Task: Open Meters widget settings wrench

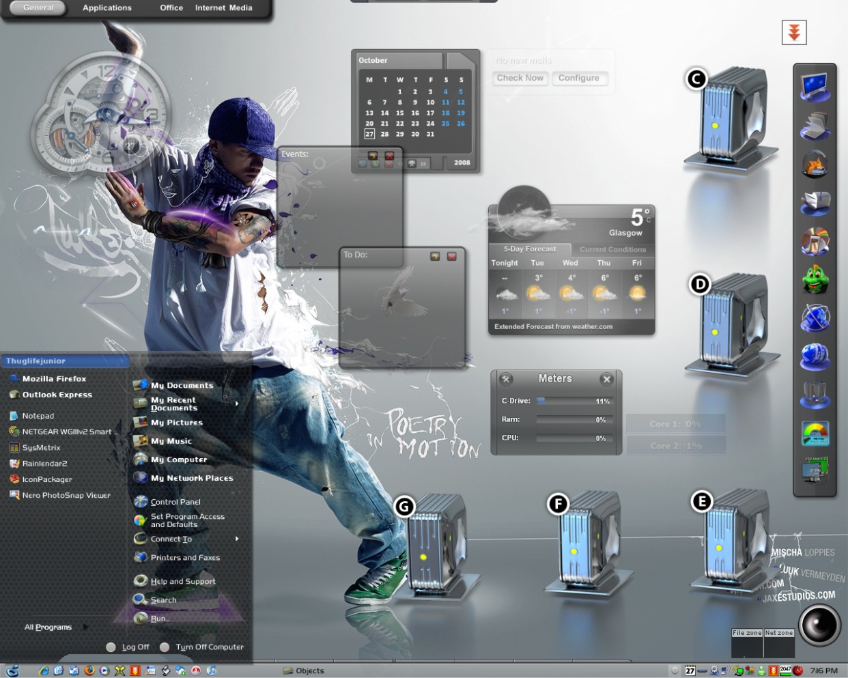Action: tap(506, 379)
